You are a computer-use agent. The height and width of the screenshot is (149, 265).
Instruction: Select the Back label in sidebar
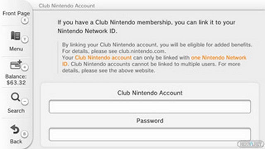coord(16,142)
